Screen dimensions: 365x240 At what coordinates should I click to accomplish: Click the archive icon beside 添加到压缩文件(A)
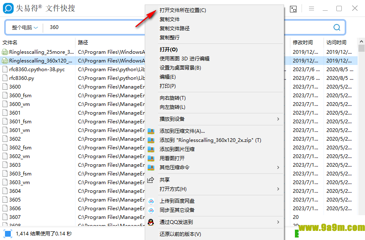151,131
